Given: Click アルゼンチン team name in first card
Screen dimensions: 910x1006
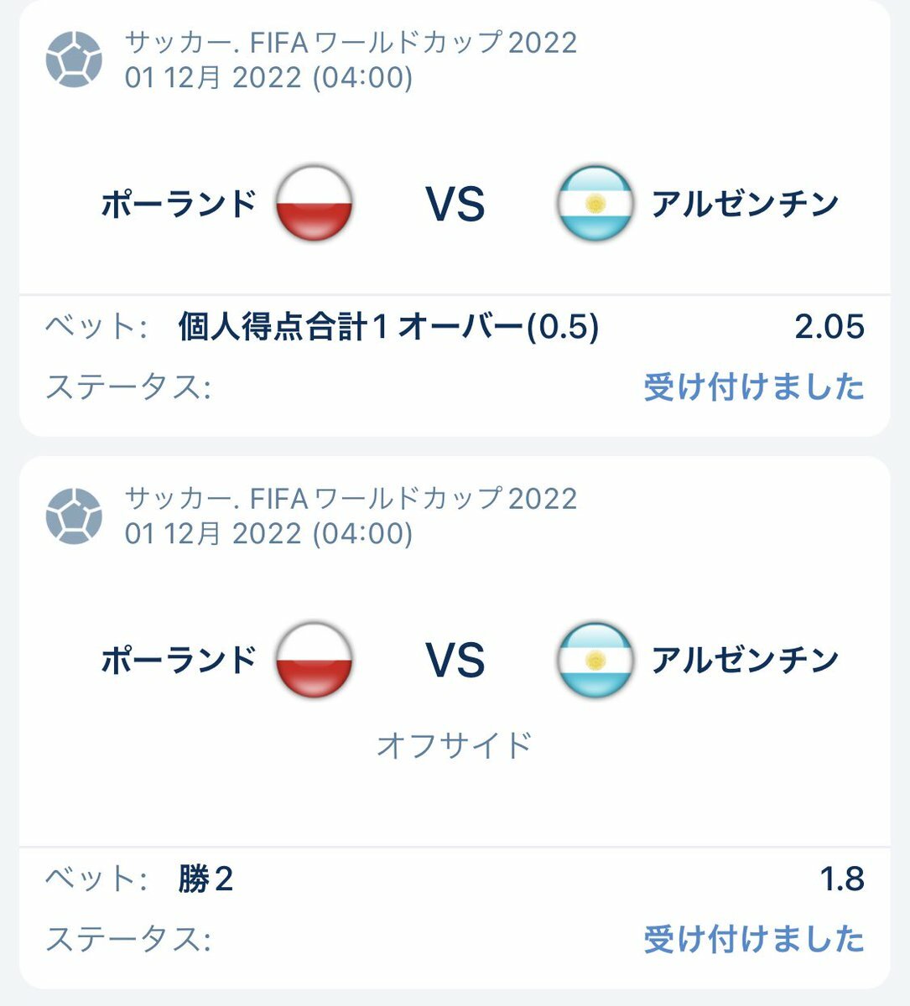Looking at the screenshot, I should tap(745, 204).
